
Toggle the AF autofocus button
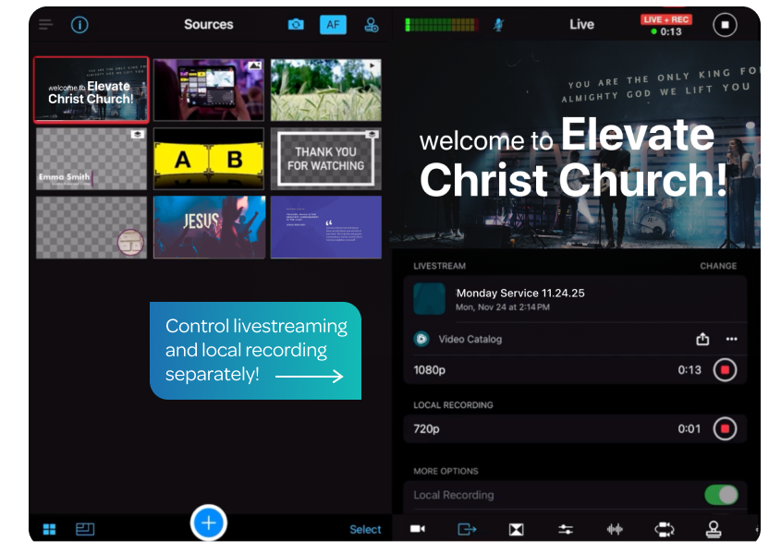coord(333,25)
